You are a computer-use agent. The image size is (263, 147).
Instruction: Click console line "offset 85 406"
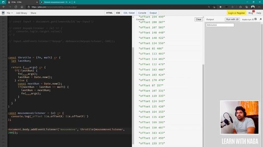[151, 49]
